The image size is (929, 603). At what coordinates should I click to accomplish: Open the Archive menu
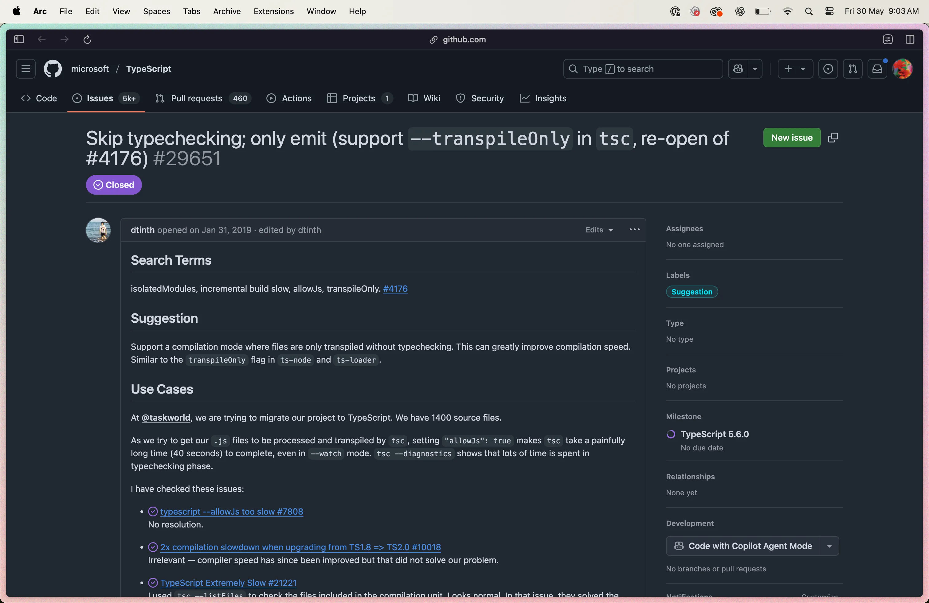point(227,11)
